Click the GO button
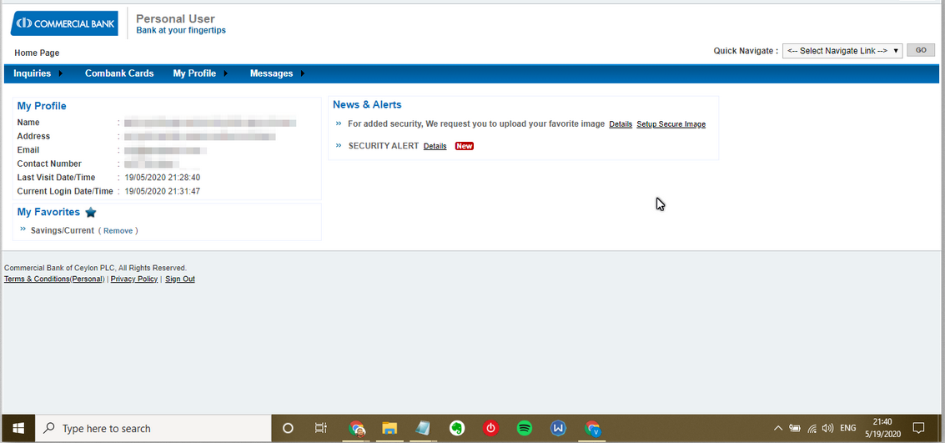The image size is (945, 443). click(x=921, y=51)
